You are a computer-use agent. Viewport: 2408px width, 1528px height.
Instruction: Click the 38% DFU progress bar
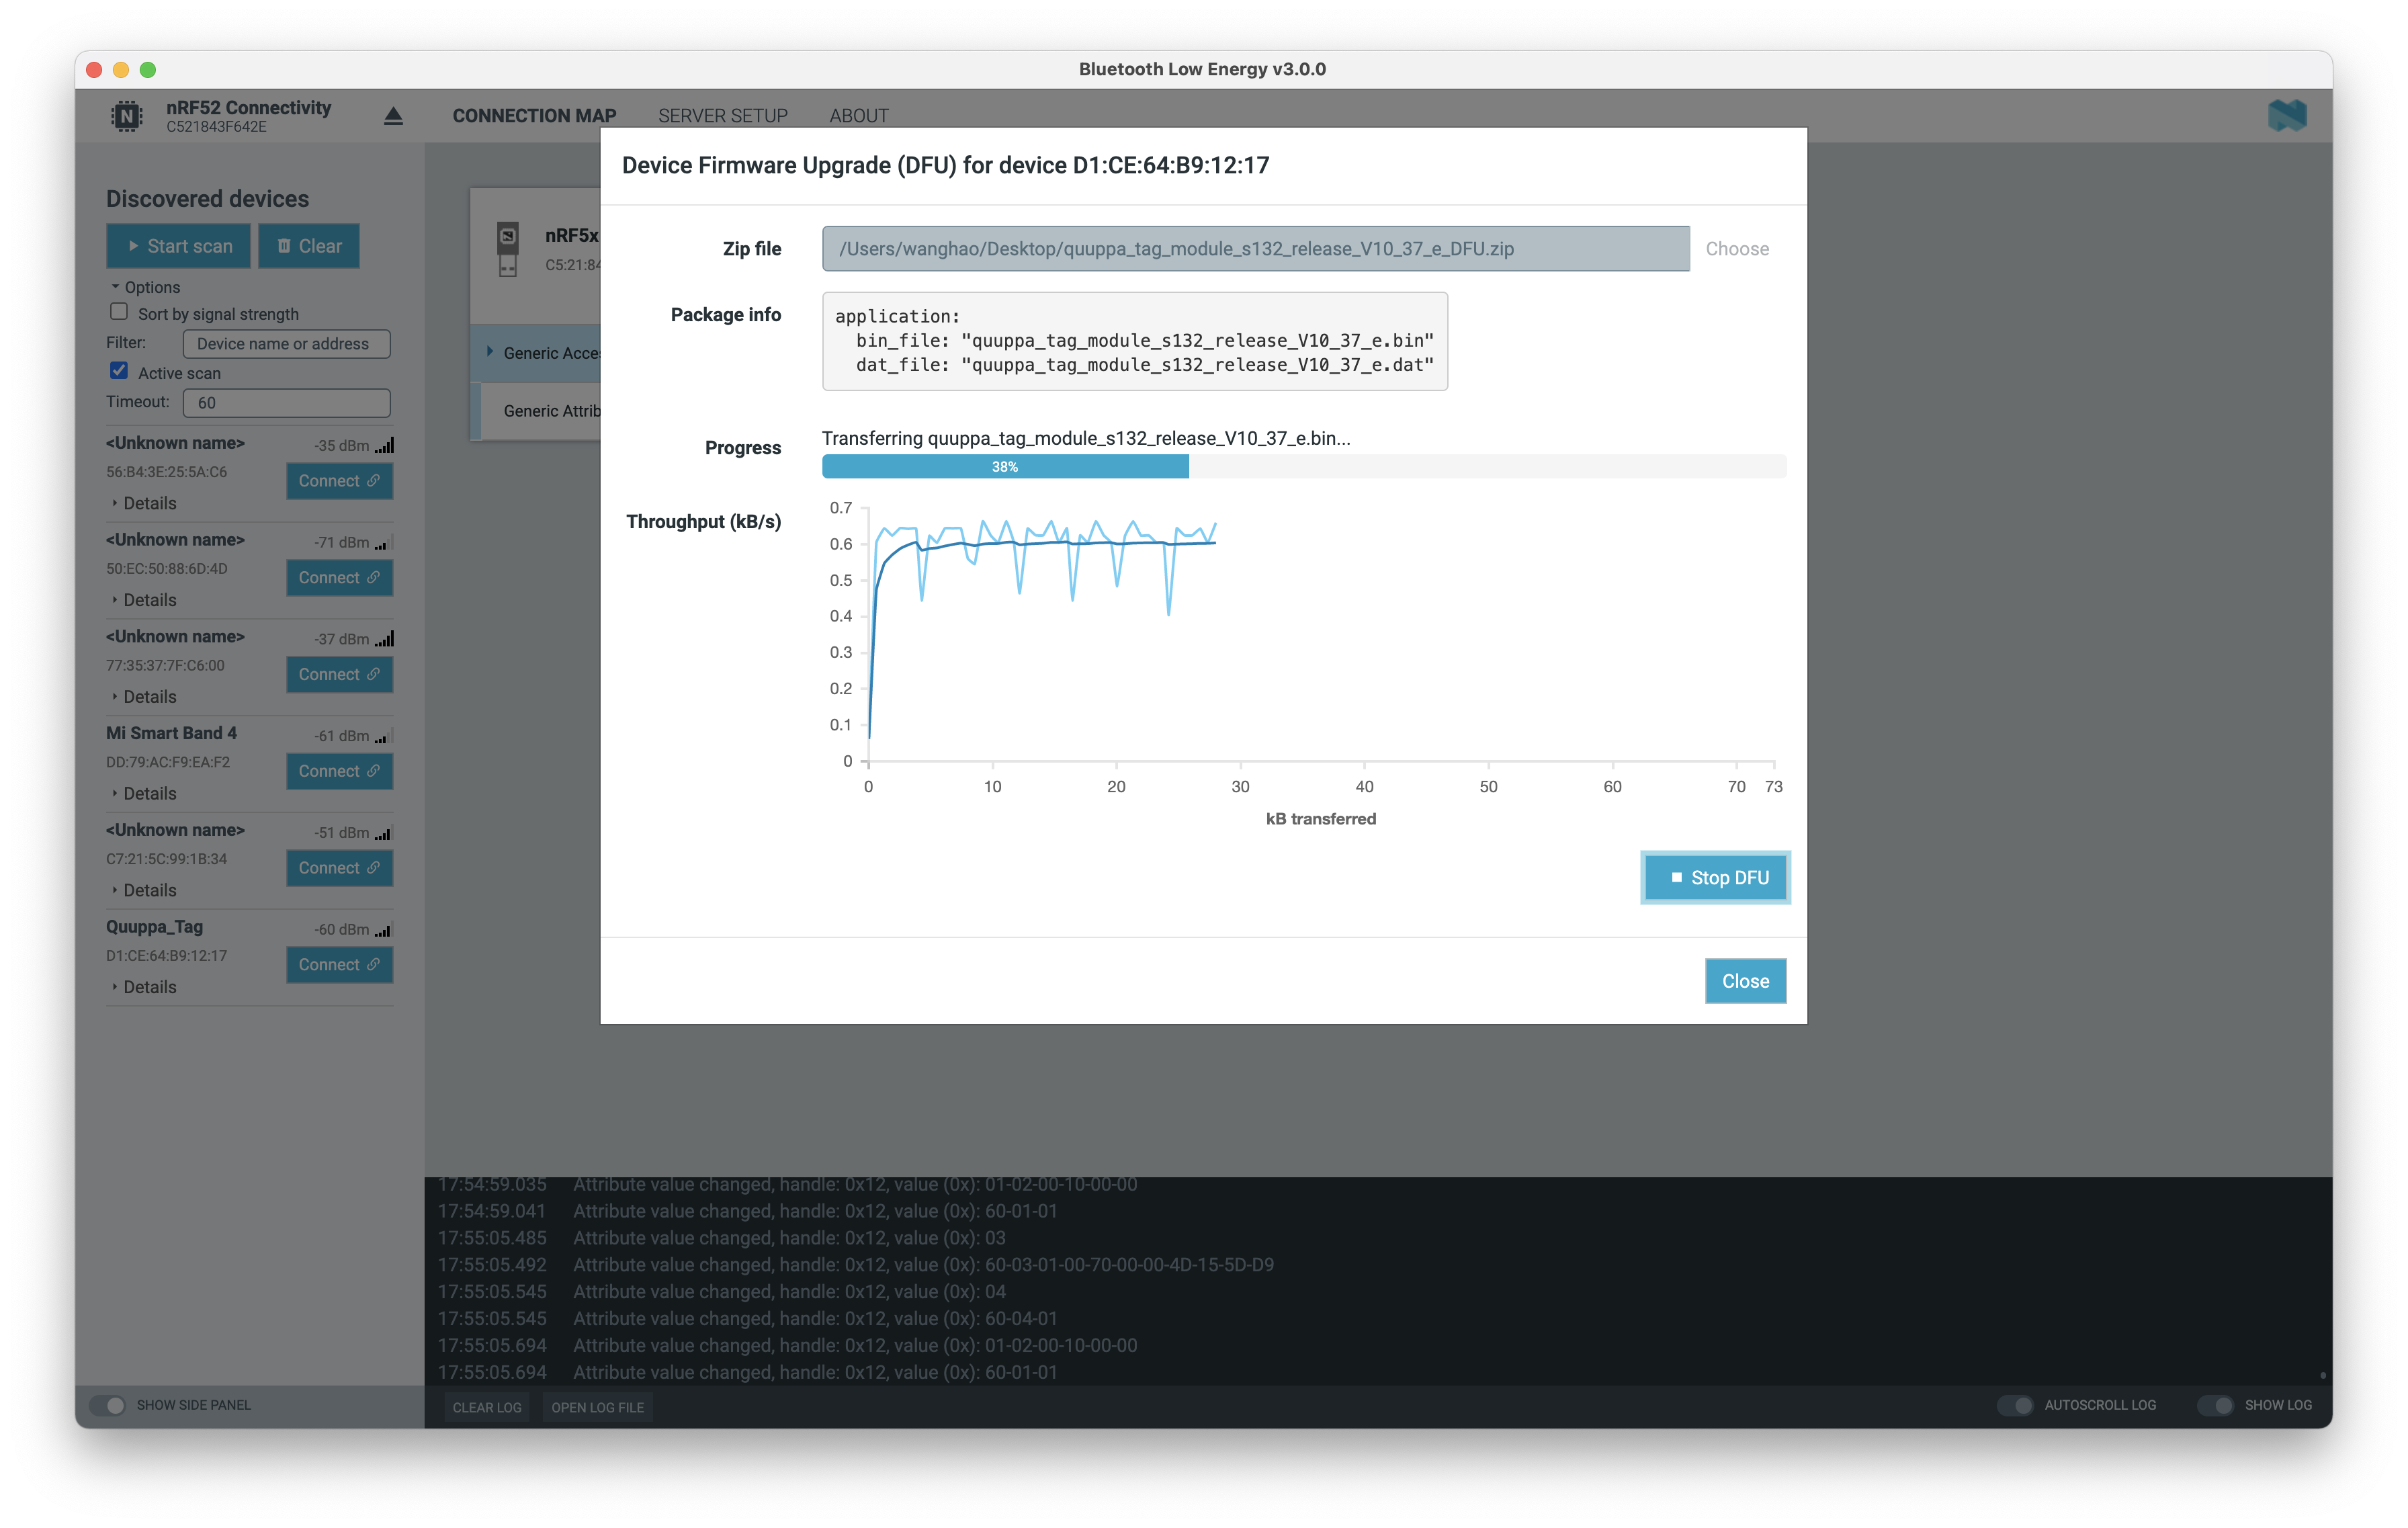coord(1004,467)
